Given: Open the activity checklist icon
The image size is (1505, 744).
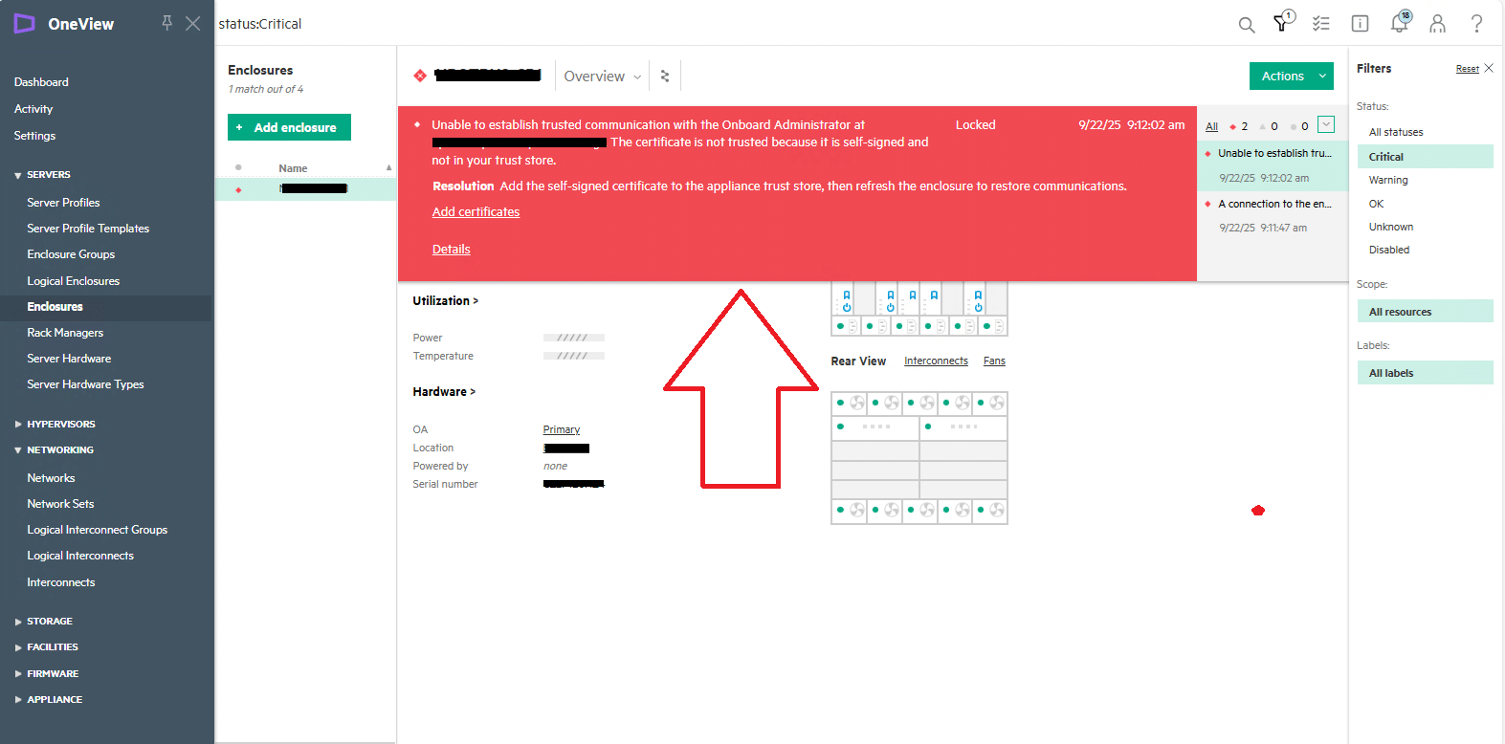Looking at the screenshot, I should click(1321, 24).
